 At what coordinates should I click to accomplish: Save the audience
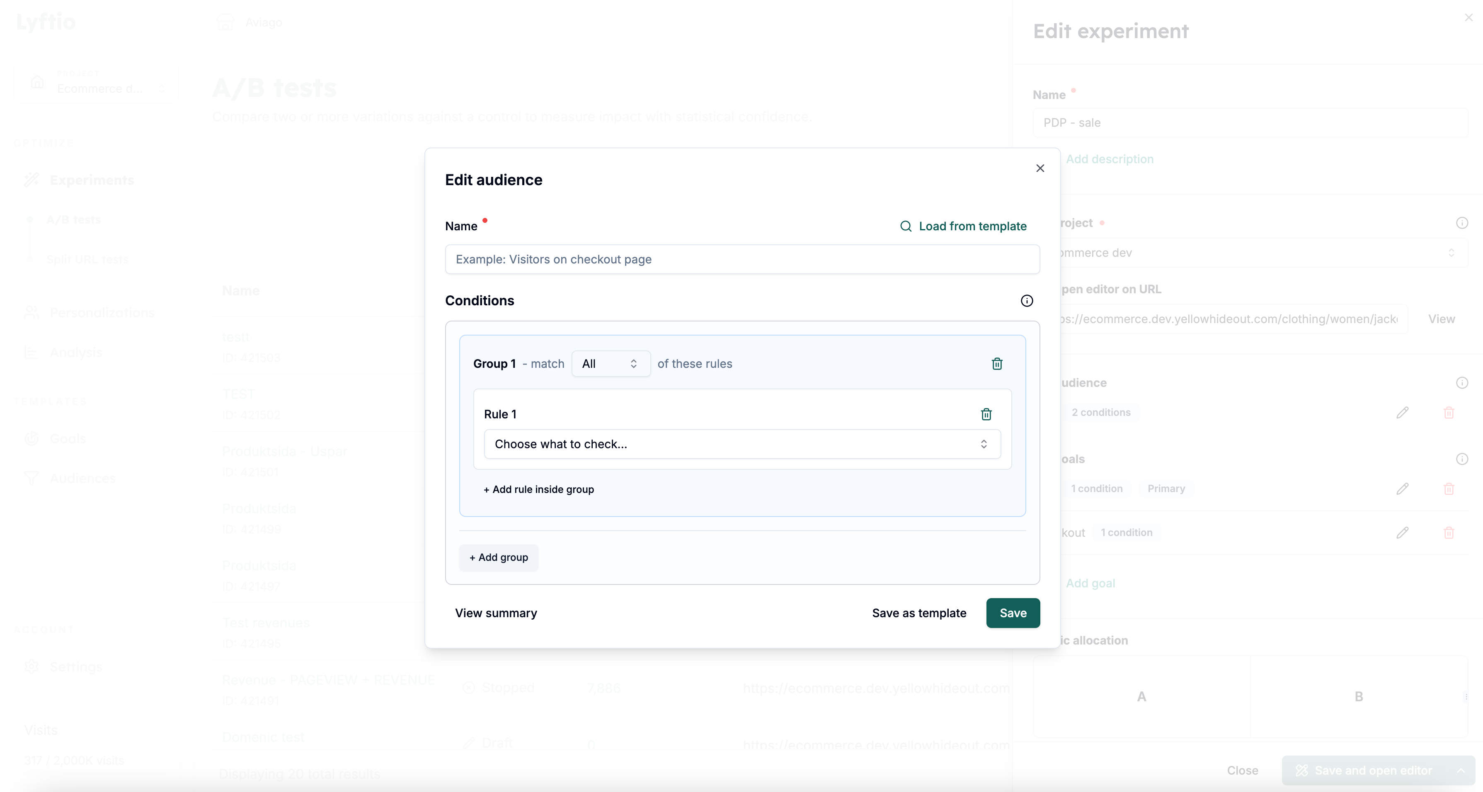tap(1013, 613)
